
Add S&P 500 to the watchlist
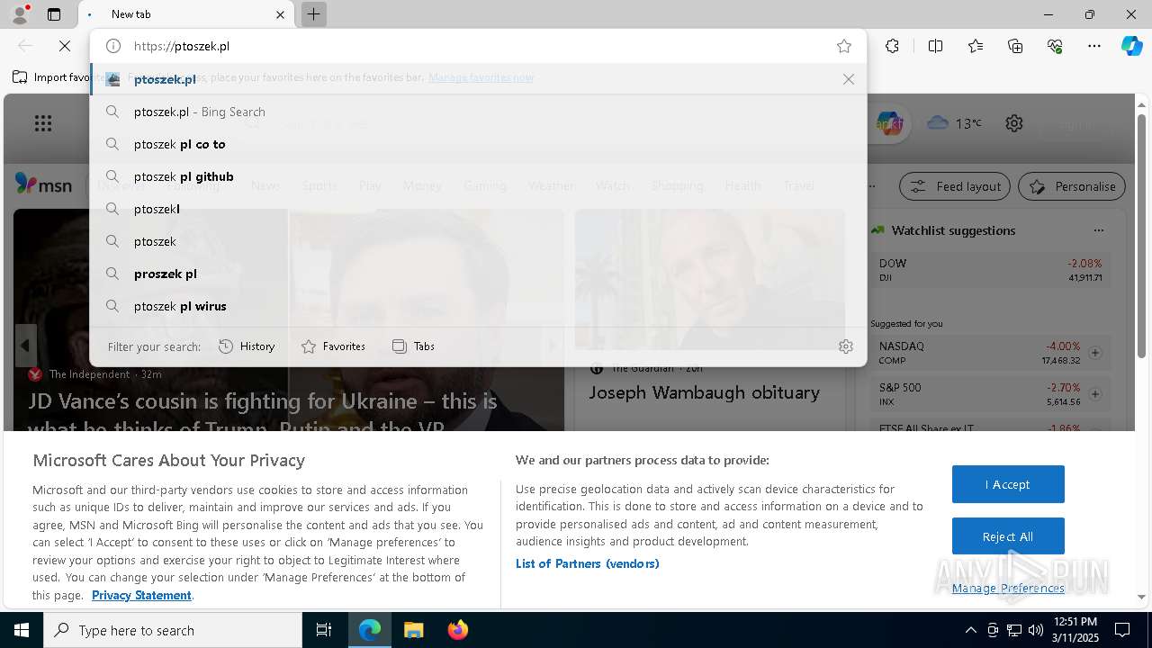1095,394
